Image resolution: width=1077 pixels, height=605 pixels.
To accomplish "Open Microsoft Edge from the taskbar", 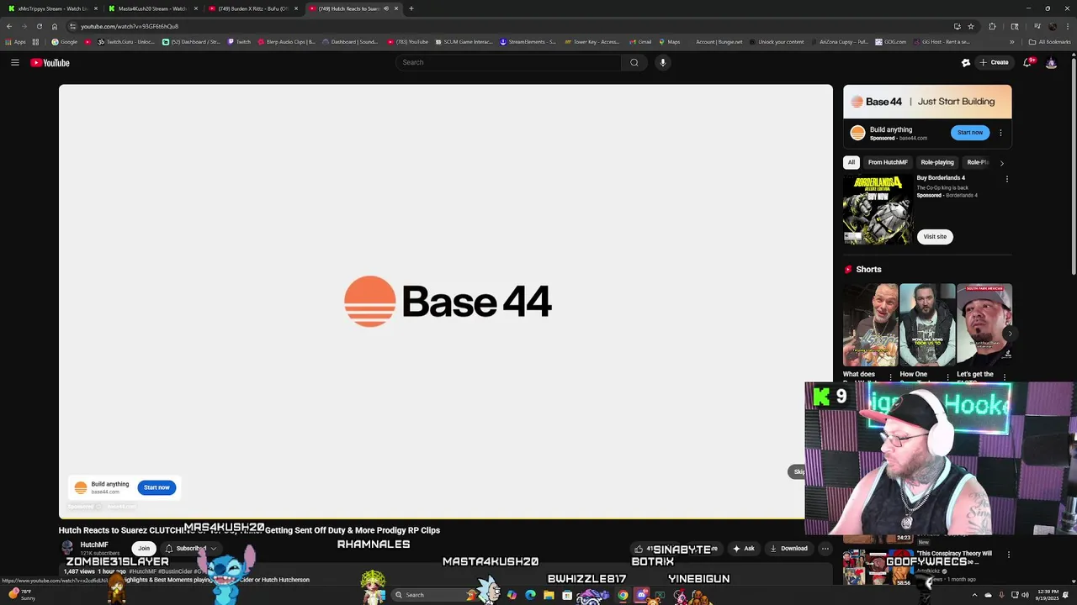I will tap(530, 595).
